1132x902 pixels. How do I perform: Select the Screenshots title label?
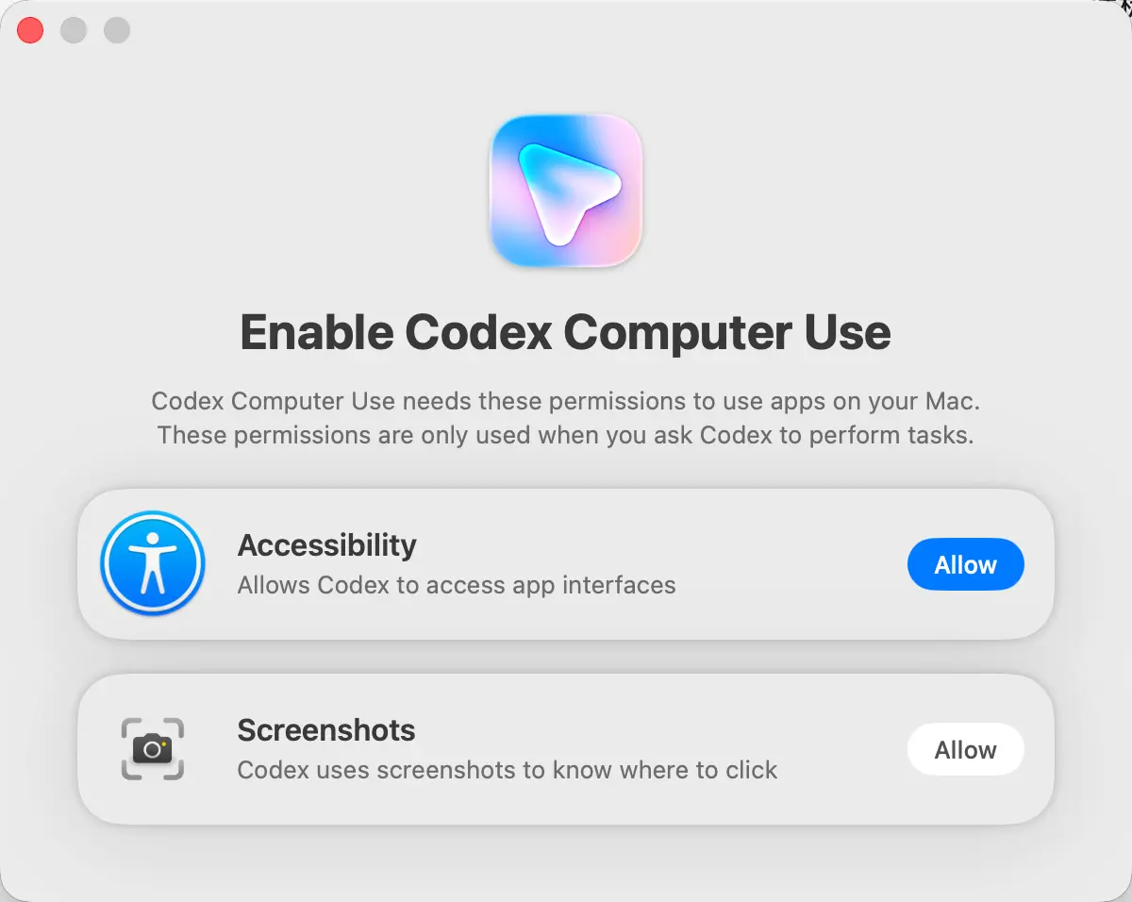pos(326,729)
